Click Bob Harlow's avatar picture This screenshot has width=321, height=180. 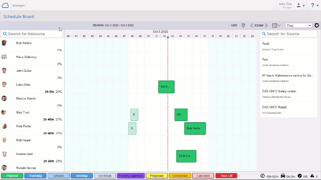click(4, 43)
